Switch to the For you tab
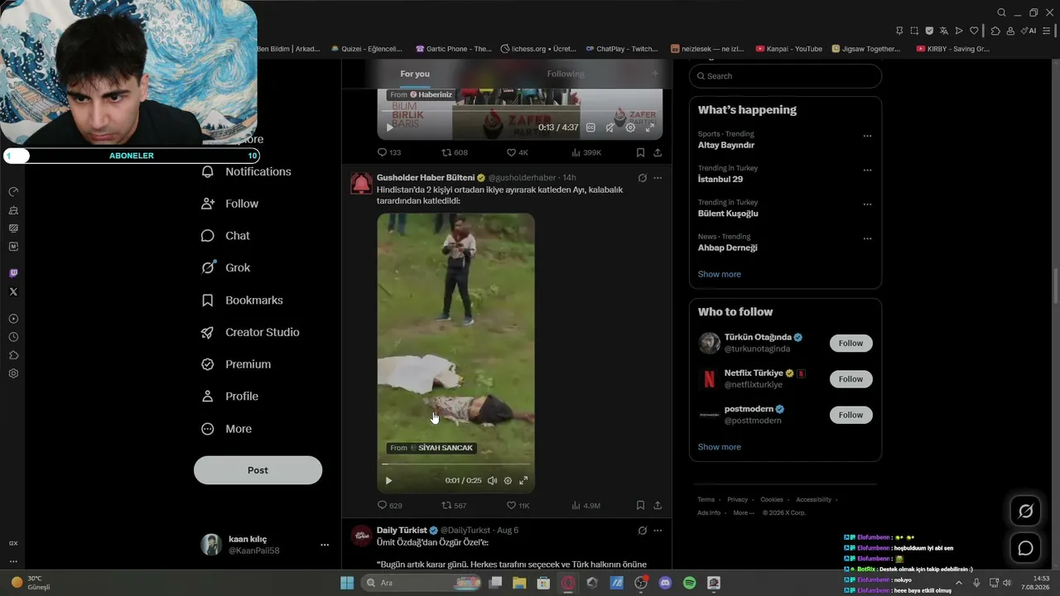Image resolution: width=1060 pixels, height=596 pixels. pyautogui.click(x=415, y=74)
